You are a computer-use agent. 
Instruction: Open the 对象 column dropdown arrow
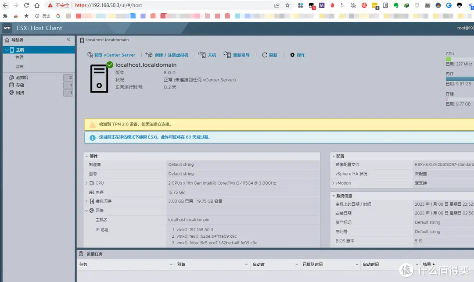(246, 264)
